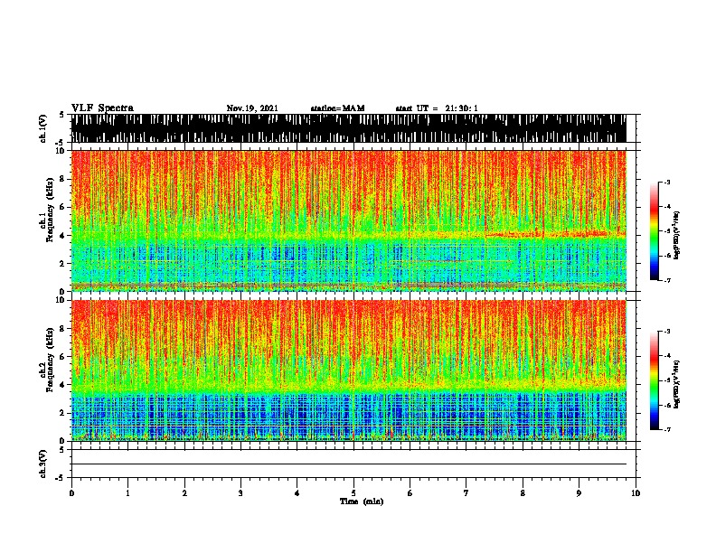Click time axis tick label "5"
Viewport: 716px width, 553px height.
point(353,493)
